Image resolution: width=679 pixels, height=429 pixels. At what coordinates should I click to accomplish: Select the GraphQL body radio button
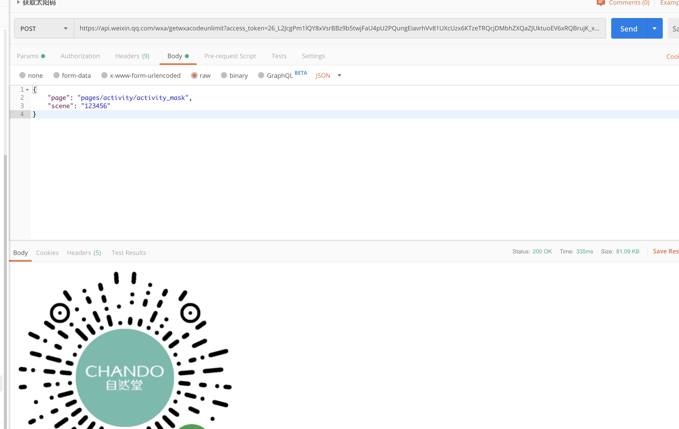261,75
